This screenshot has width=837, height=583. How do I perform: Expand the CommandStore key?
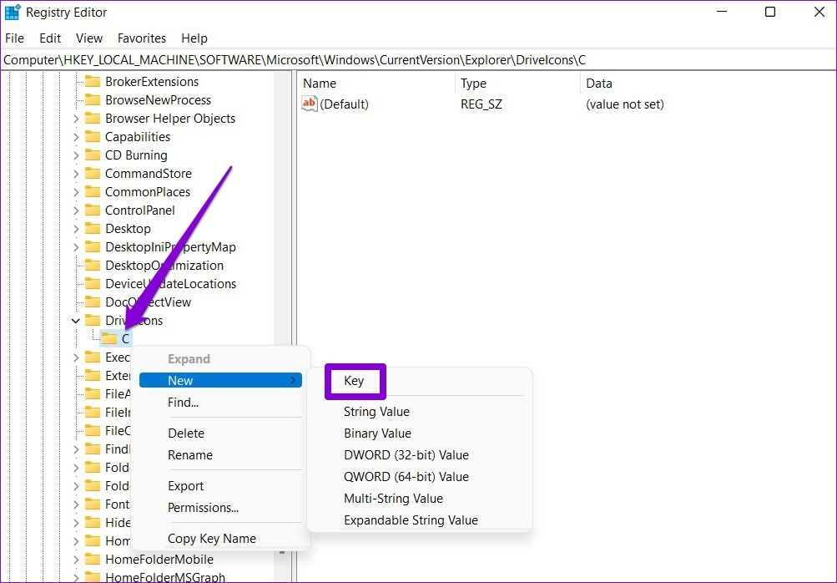click(x=76, y=174)
